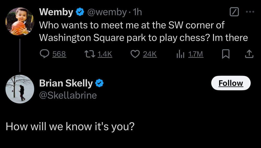Open Wemby's profile picture
261x148 pixels.
[20, 22]
